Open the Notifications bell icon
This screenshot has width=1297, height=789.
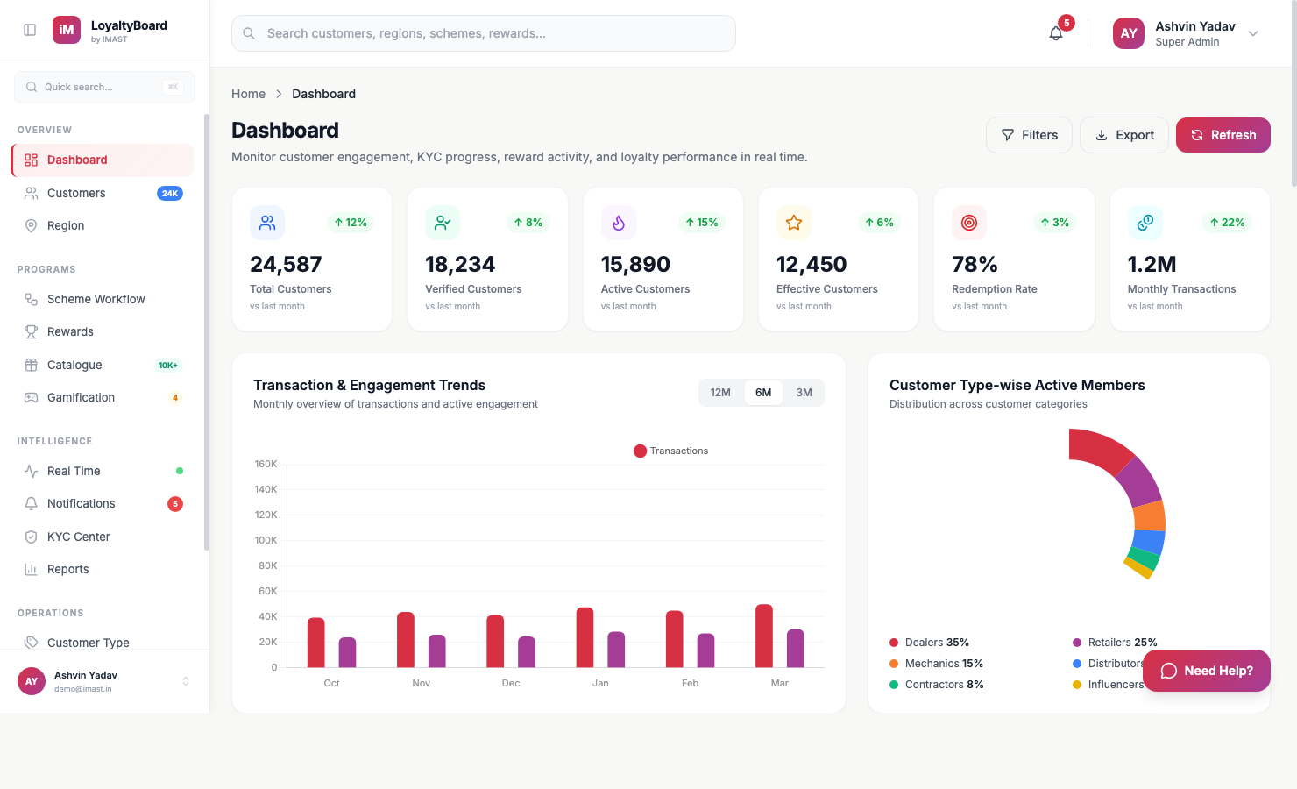(1055, 32)
